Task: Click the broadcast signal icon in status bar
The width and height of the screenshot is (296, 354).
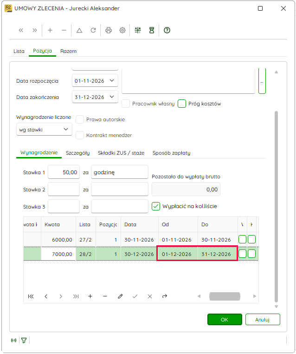Action: click(14, 340)
